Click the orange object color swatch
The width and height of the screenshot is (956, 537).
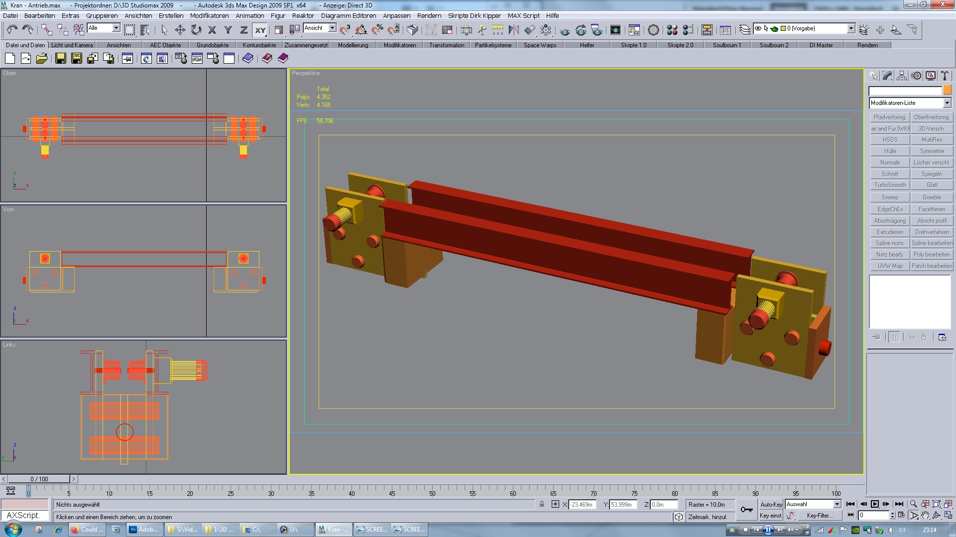pos(947,90)
